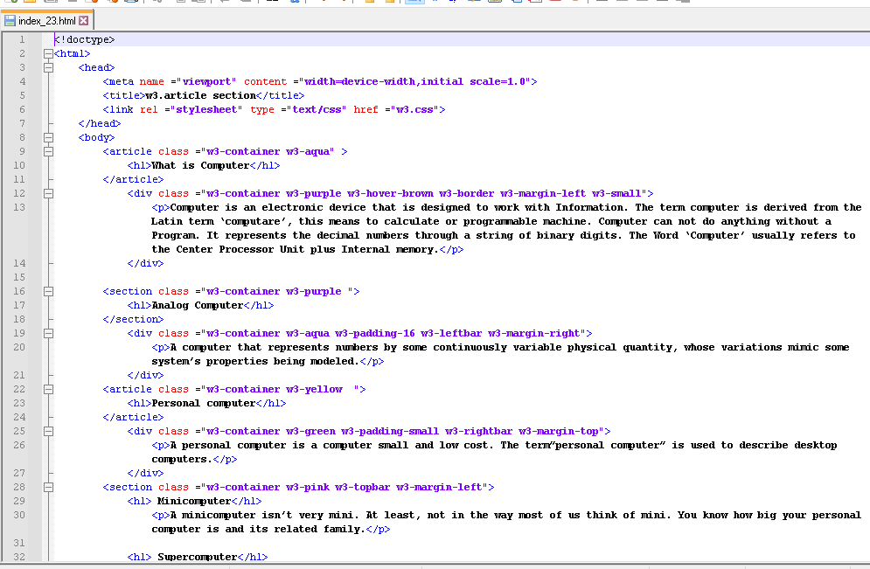Collapse the w3-yellow article on line 22
The image size is (870, 569).
pos(49,389)
